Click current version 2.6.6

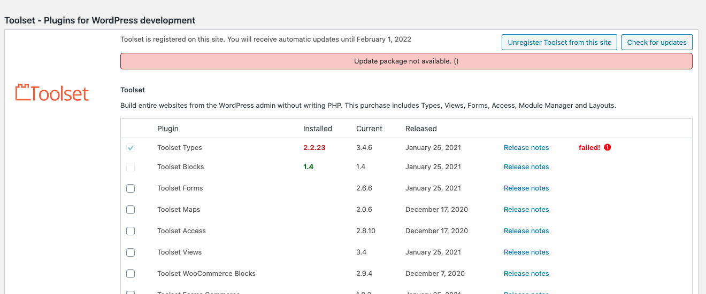click(x=364, y=188)
